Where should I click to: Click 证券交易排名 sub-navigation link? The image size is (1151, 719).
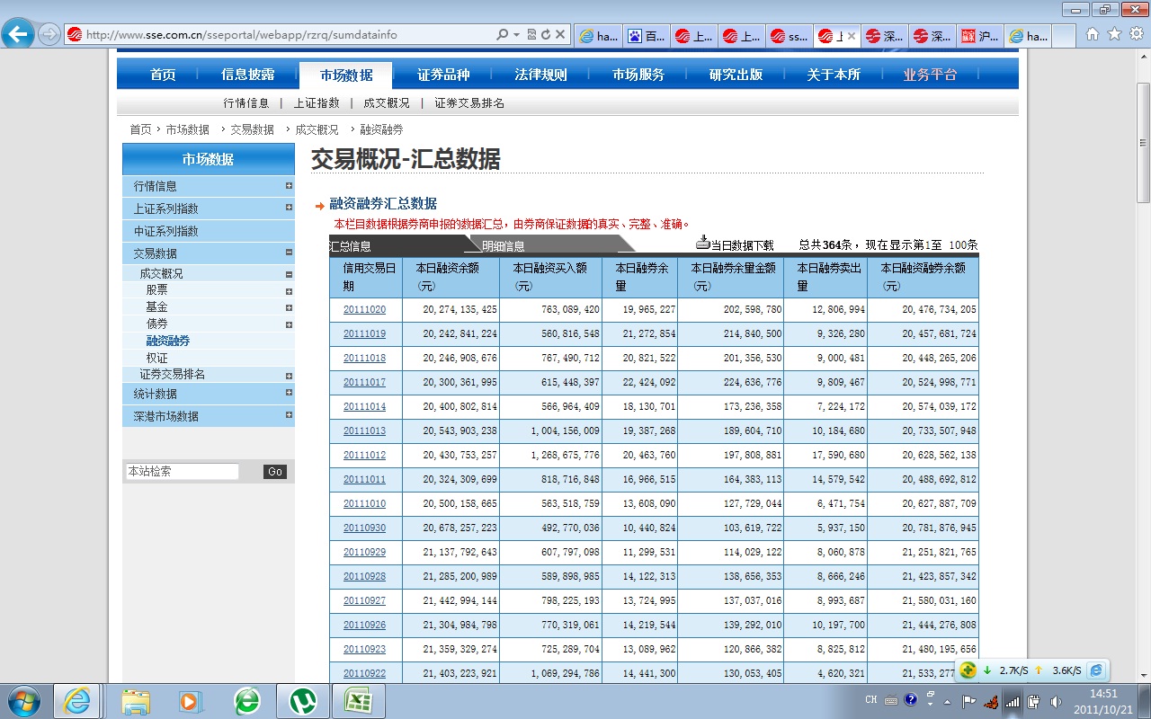click(469, 103)
